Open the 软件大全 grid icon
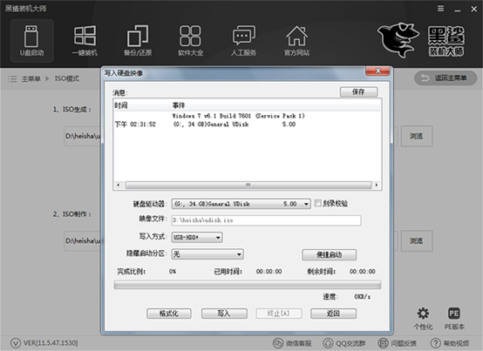This screenshot has width=483, height=351. point(190,41)
